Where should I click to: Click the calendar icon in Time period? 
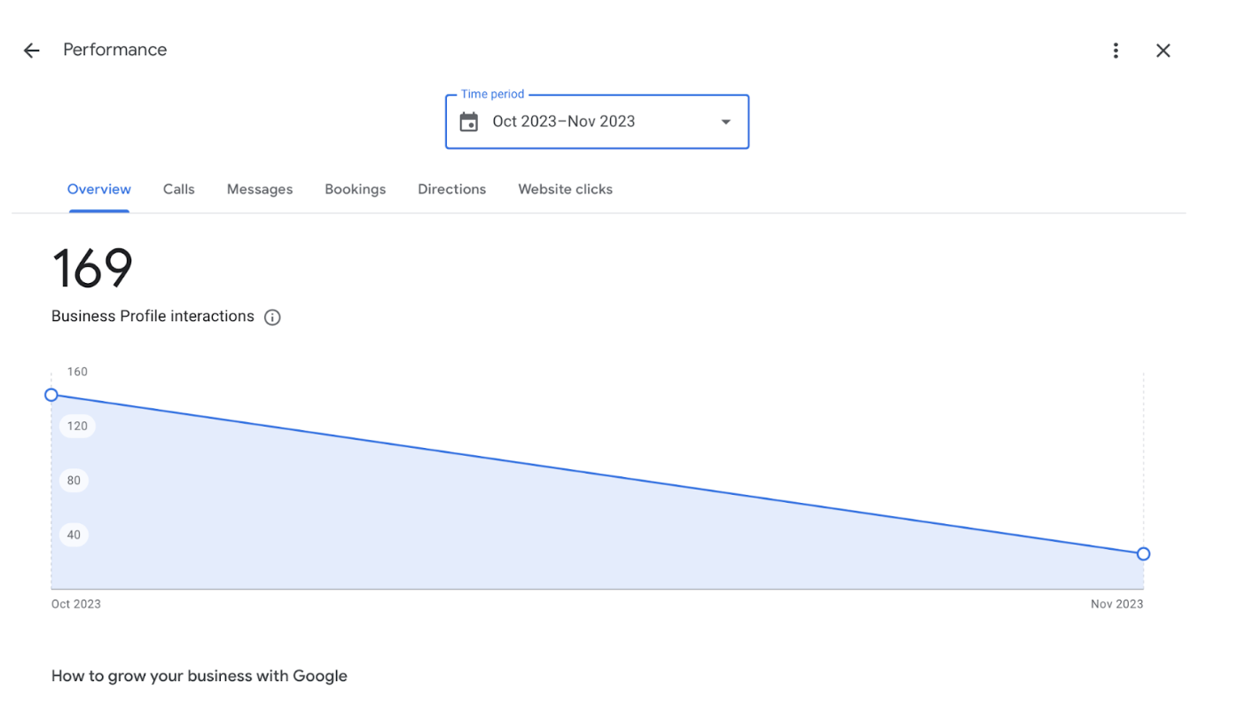click(x=469, y=122)
